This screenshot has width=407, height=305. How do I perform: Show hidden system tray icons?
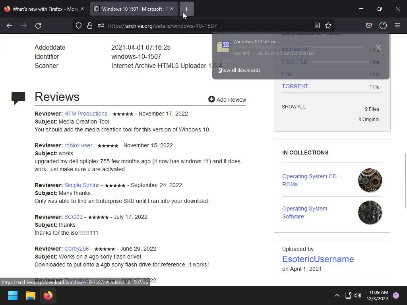[337, 295]
